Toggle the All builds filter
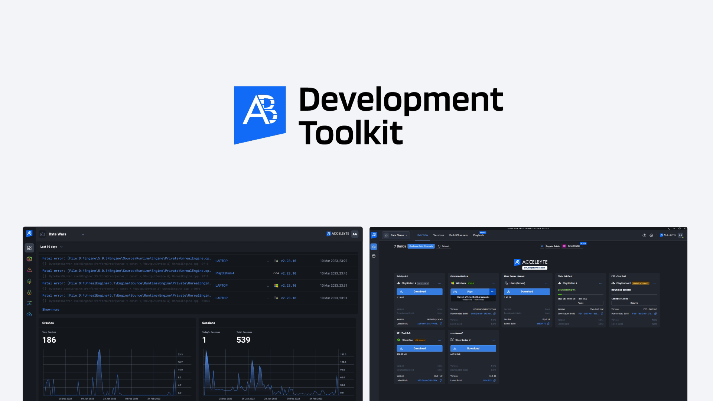This screenshot has height=401, width=713. 542,246
